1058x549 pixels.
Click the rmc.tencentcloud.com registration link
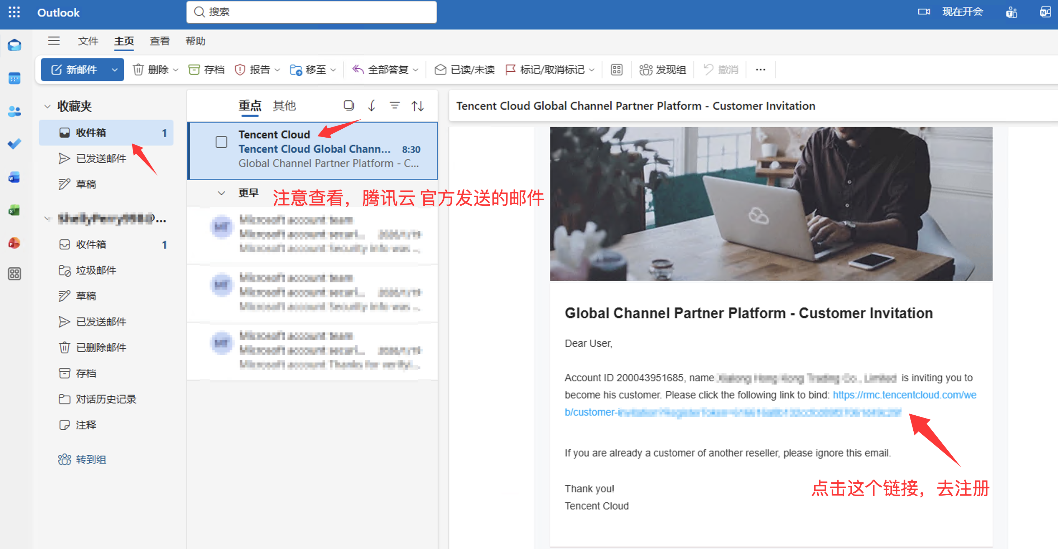904,395
